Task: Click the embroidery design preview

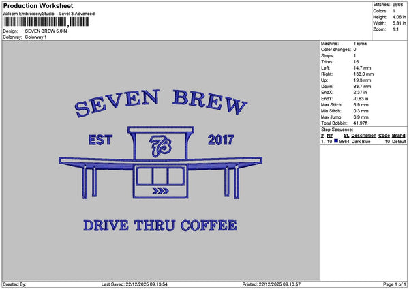Action: coord(161,161)
